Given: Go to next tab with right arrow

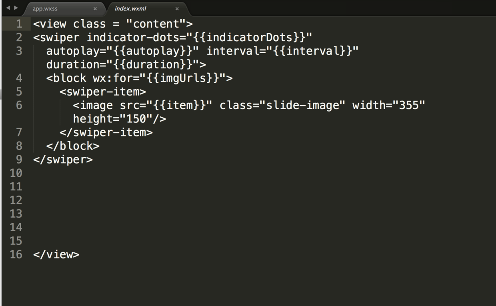Looking at the screenshot, I should 16,8.
